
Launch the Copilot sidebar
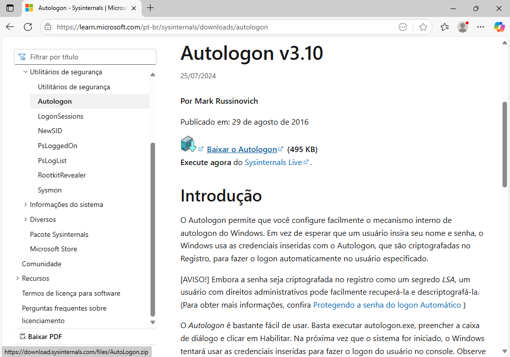click(499, 27)
